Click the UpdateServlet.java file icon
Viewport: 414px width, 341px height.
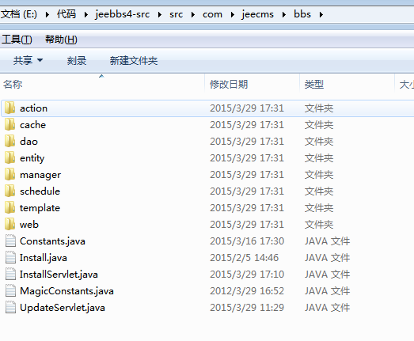[x=10, y=308]
